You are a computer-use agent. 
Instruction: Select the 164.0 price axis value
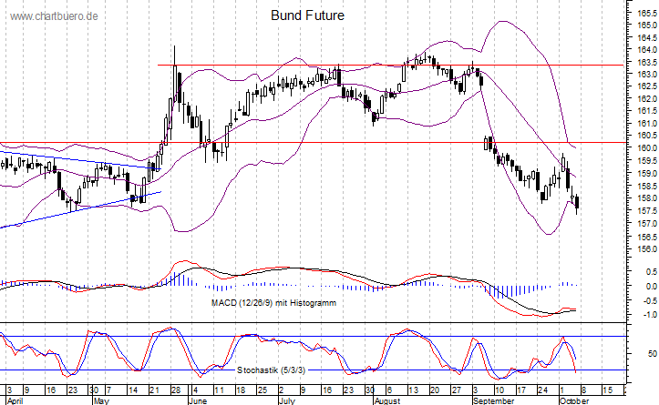(x=647, y=50)
